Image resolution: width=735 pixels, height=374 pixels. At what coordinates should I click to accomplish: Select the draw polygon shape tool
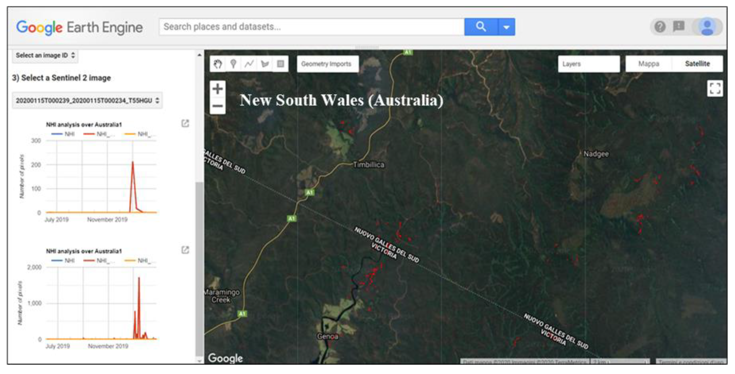click(265, 64)
